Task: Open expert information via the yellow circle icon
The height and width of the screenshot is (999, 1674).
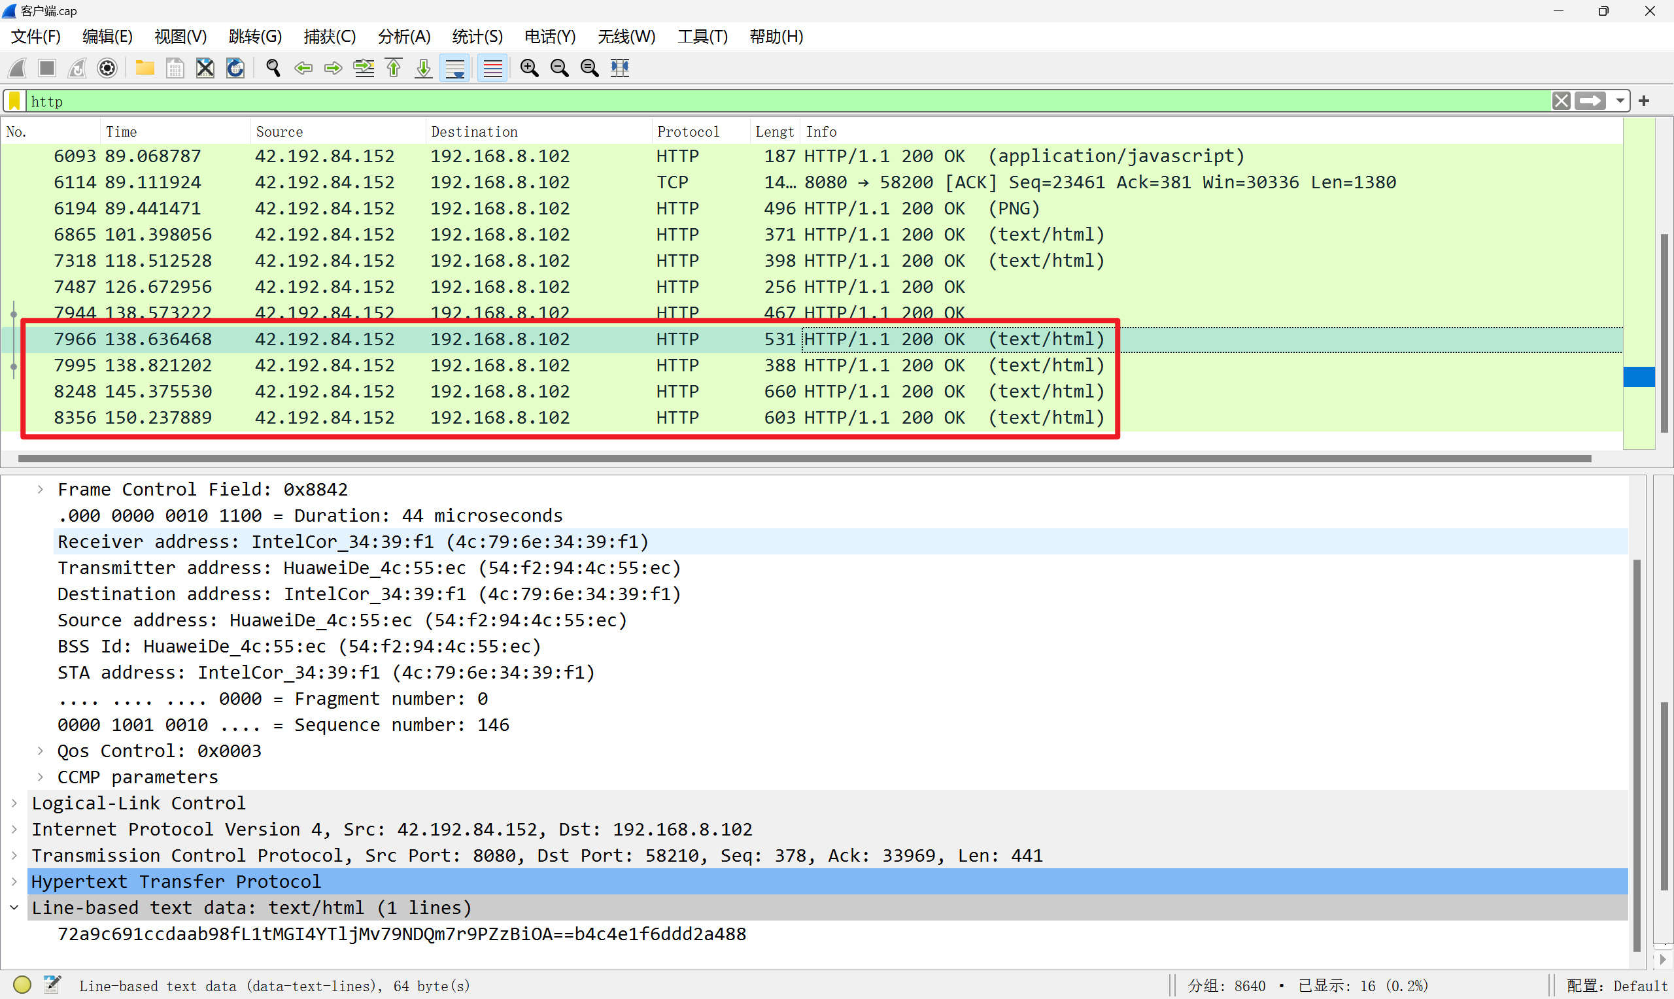Action: 22,985
